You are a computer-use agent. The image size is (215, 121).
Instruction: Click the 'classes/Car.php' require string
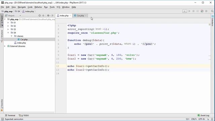[104, 33]
